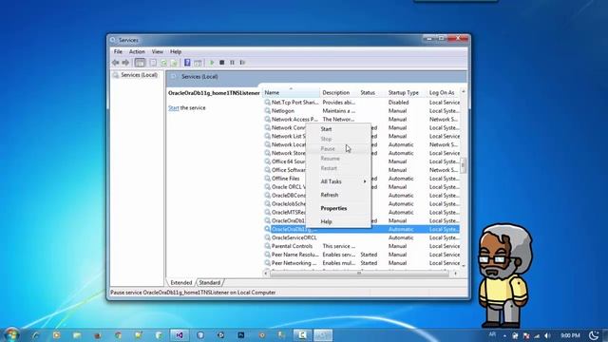Click gear icon of Peer Networking row
This screenshot has width=608, height=342.
coord(268,263)
